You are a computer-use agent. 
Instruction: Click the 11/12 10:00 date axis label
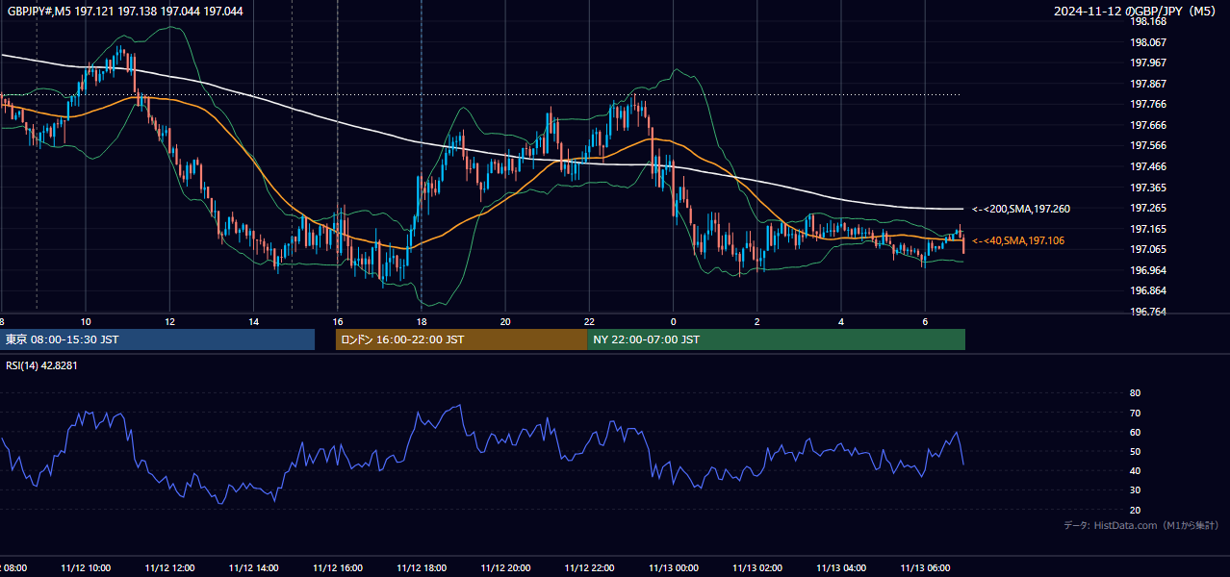click(x=86, y=568)
